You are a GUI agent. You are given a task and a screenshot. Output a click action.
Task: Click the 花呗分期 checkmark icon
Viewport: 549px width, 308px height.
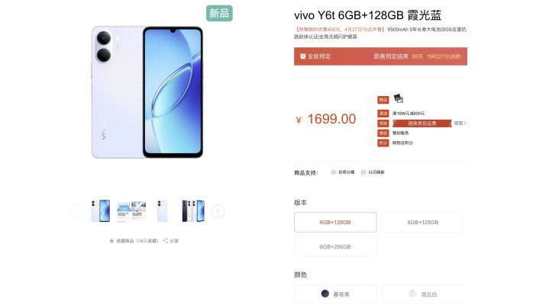click(x=334, y=172)
